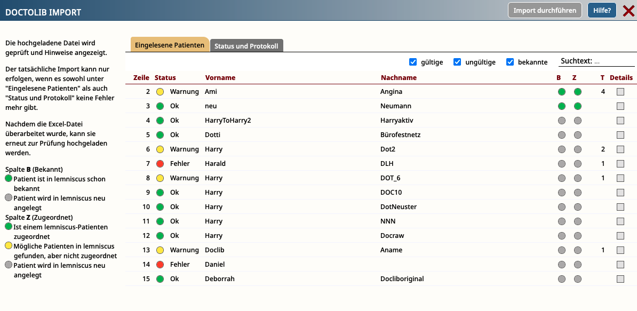This screenshot has height=311, width=637.
Task: Click yellow warning dot for Harry DOT_6
Action: pyautogui.click(x=160, y=178)
